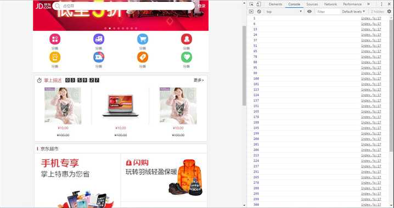
Task: Switch to the Sources tab
Action: click(312, 4)
